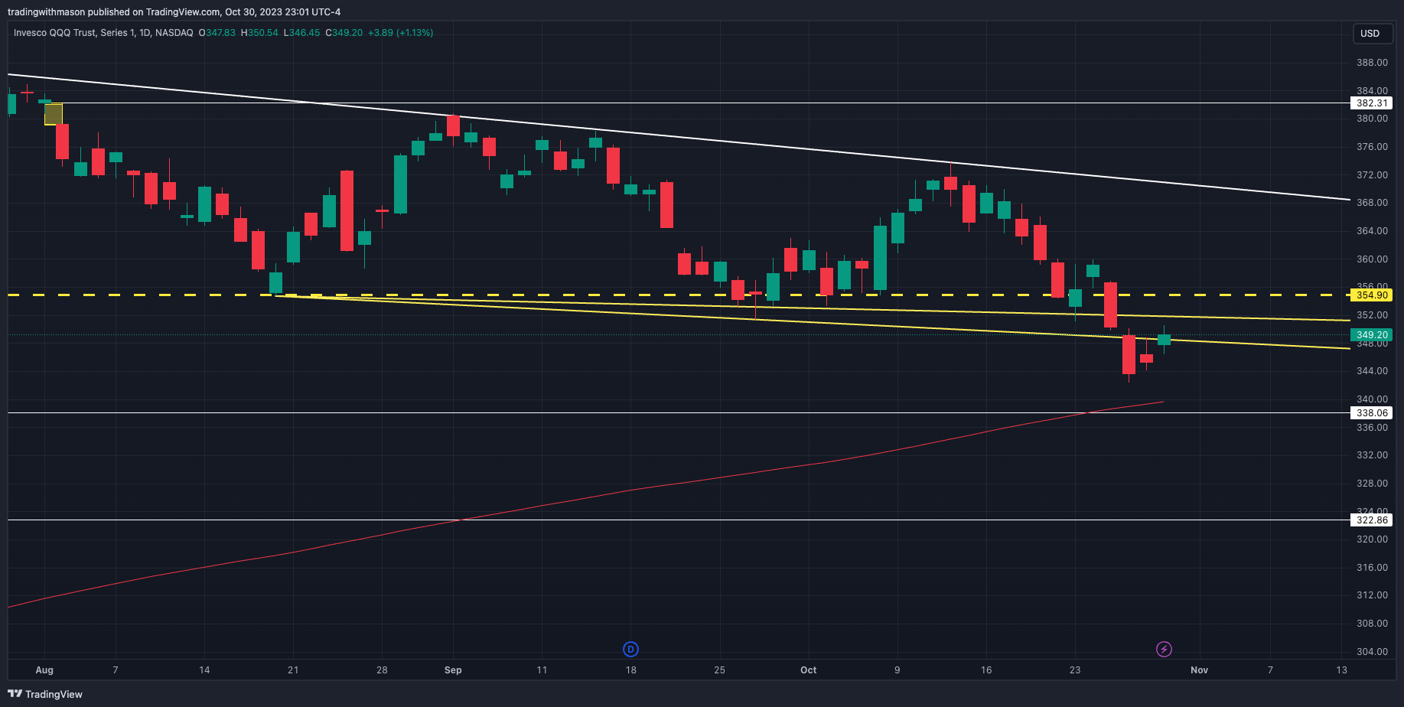Click the Aug label on the time axis
1404x707 pixels.
pyautogui.click(x=44, y=670)
